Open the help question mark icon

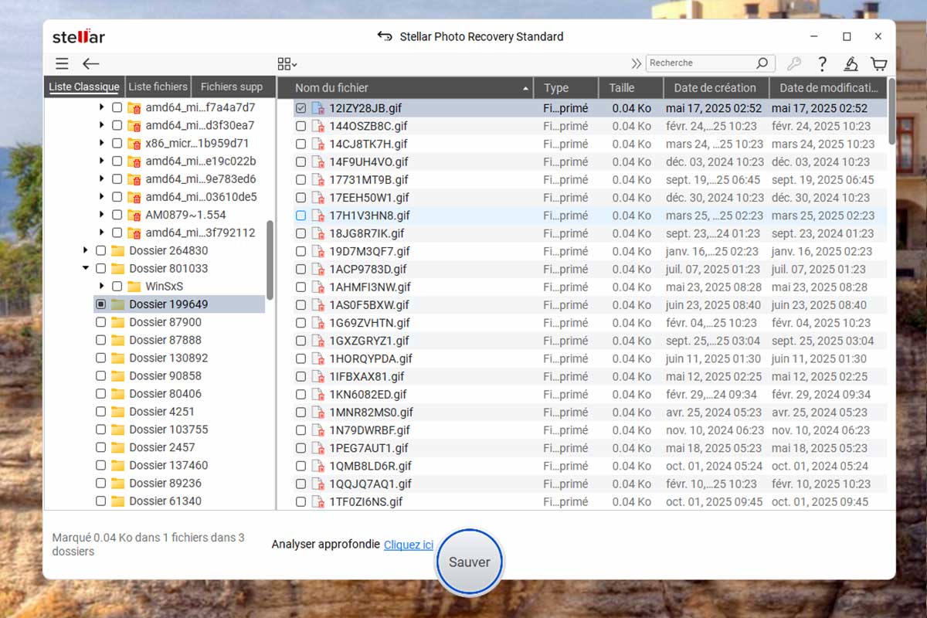click(823, 64)
